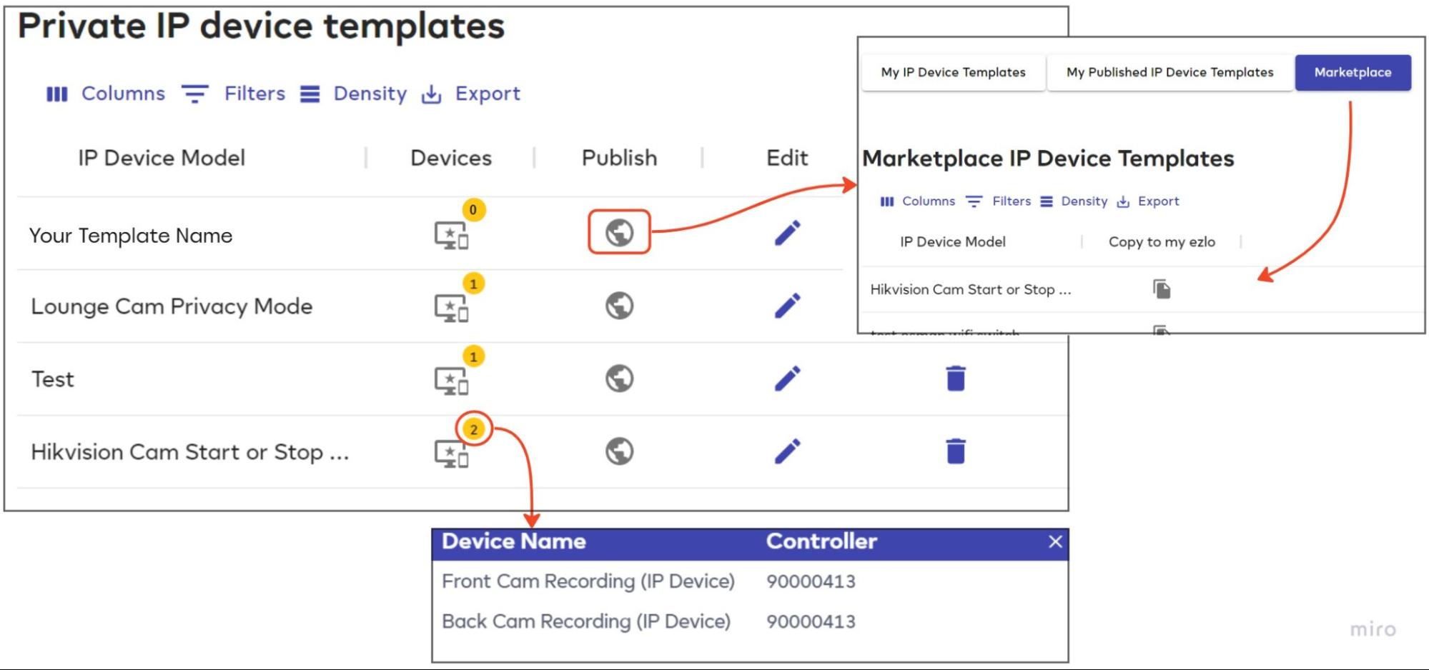The height and width of the screenshot is (670, 1429).
Task: Open devices icon for Lounge Cam Privacy Mode
Action: (452, 308)
